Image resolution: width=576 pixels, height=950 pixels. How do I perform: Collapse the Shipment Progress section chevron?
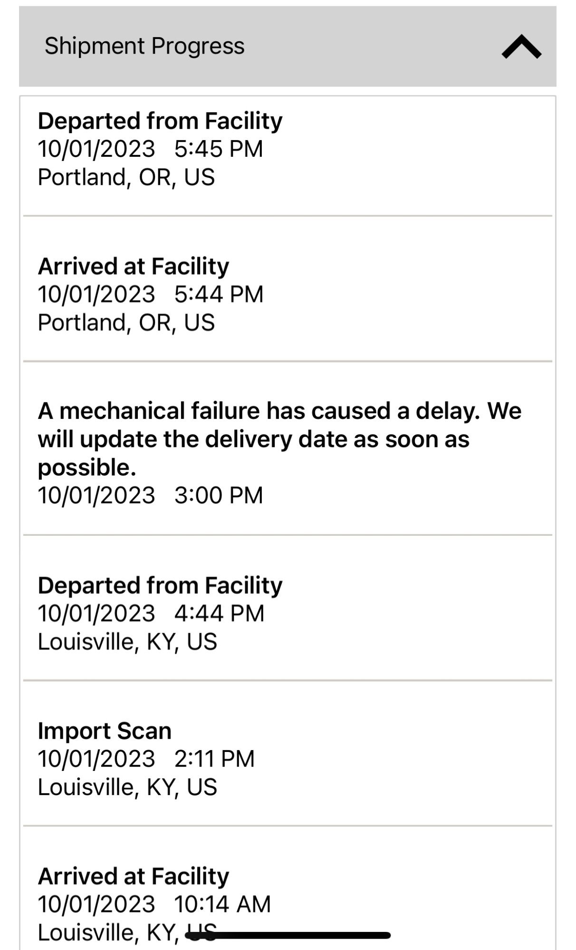click(521, 47)
